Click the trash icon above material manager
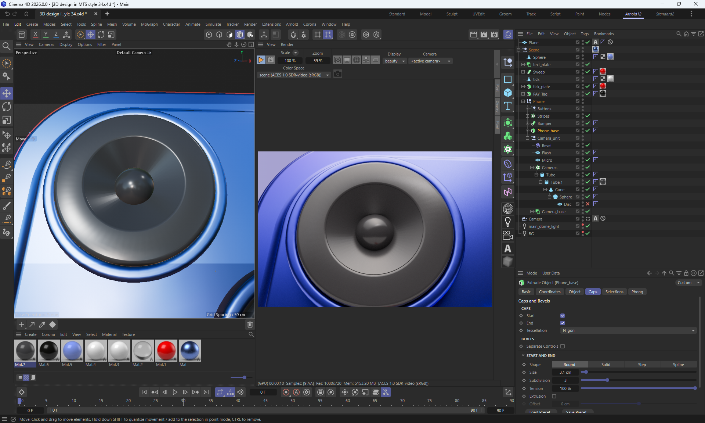The image size is (705, 423). click(250, 325)
